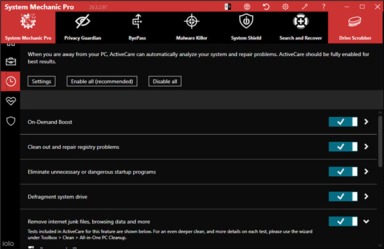Disable the registry problems repair toggle

[343, 147]
